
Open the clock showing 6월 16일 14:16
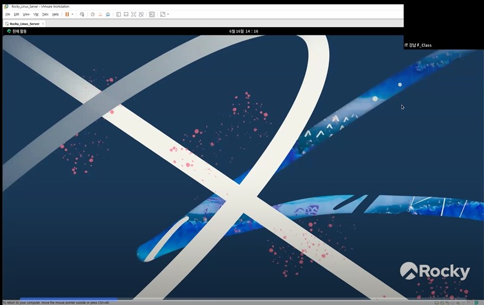[x=243, y=31]
